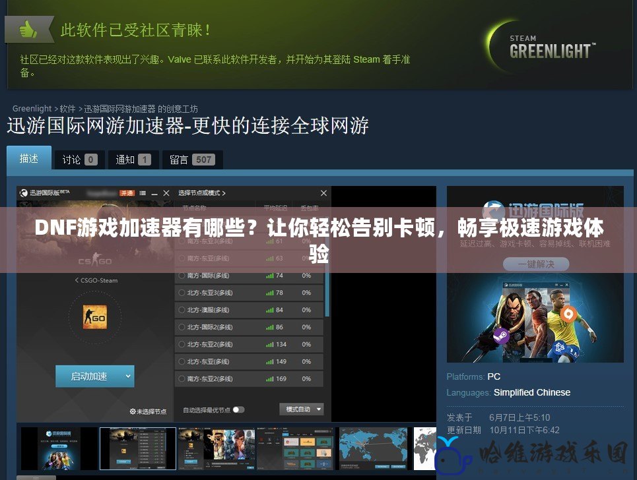Follow the 软件 breadcrumb link

coord(67,109)
